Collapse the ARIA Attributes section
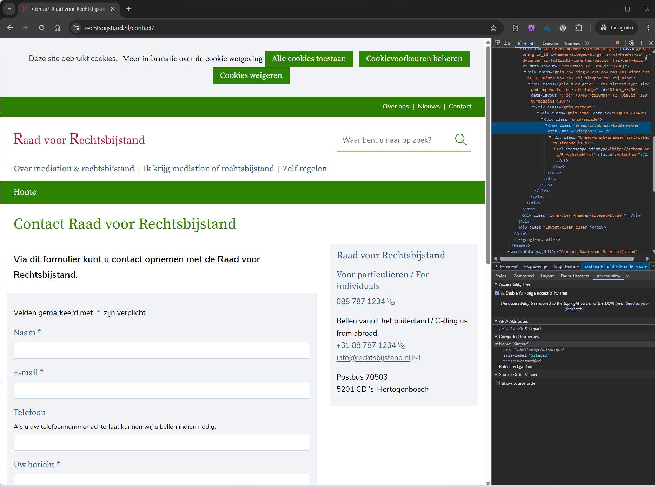 click(x=496, y=321)
